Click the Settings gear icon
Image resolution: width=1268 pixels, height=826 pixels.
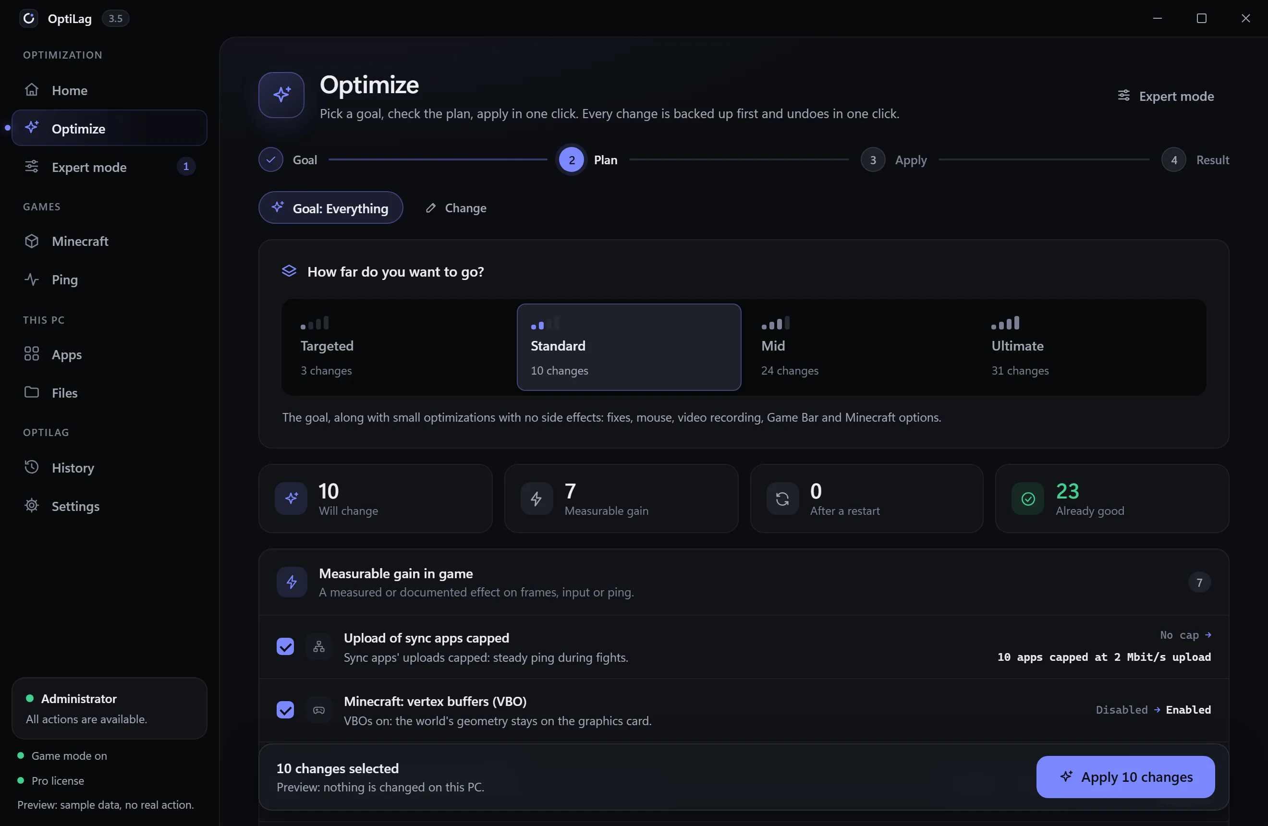31,505
